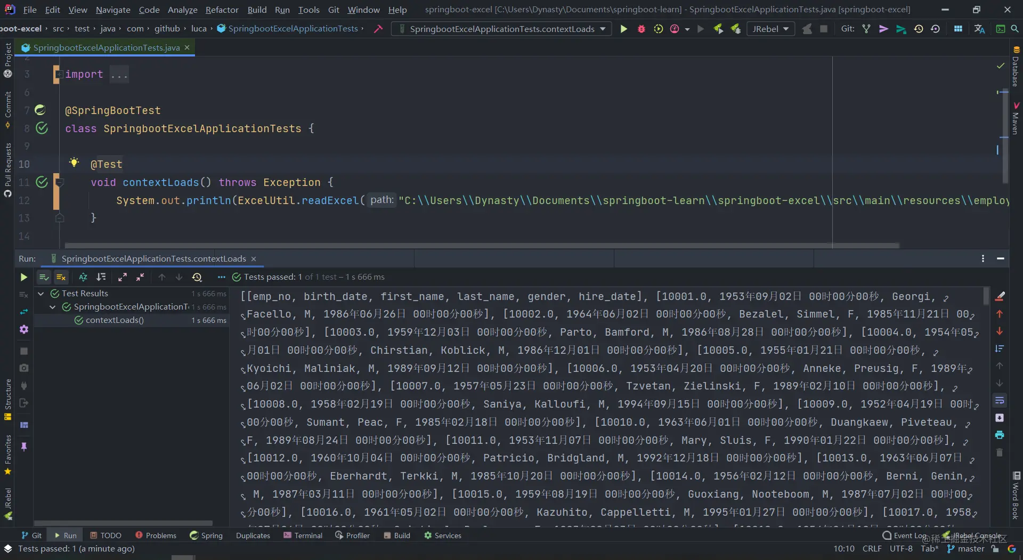Commit changes using the purple arrow icon

883,29
